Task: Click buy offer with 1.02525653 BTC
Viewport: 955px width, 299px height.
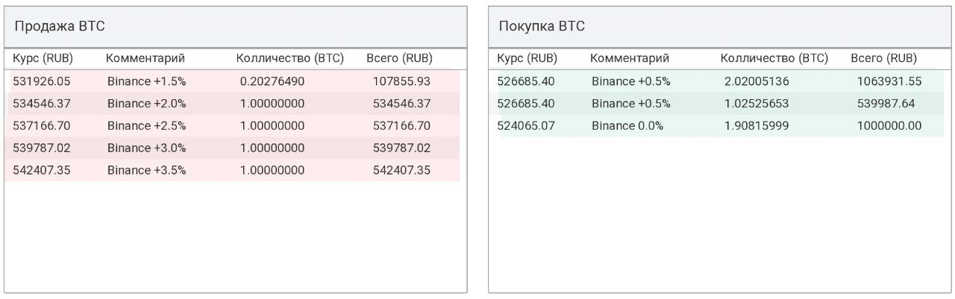Action: pos(718,104)
